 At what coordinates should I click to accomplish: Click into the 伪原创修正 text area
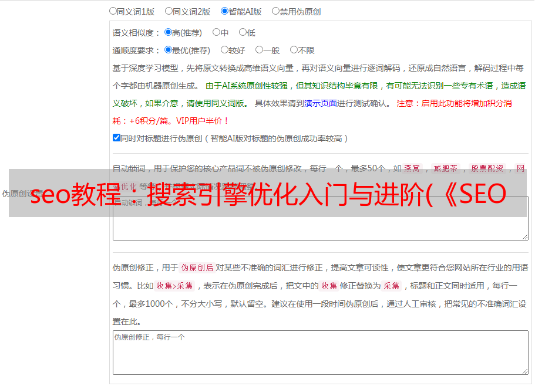pyautogui.click(x=321, y=353)
